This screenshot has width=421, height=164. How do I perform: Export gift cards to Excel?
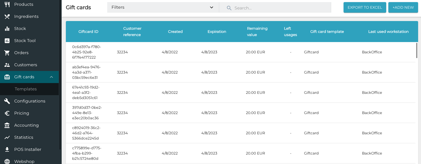[x=365, y=7]
